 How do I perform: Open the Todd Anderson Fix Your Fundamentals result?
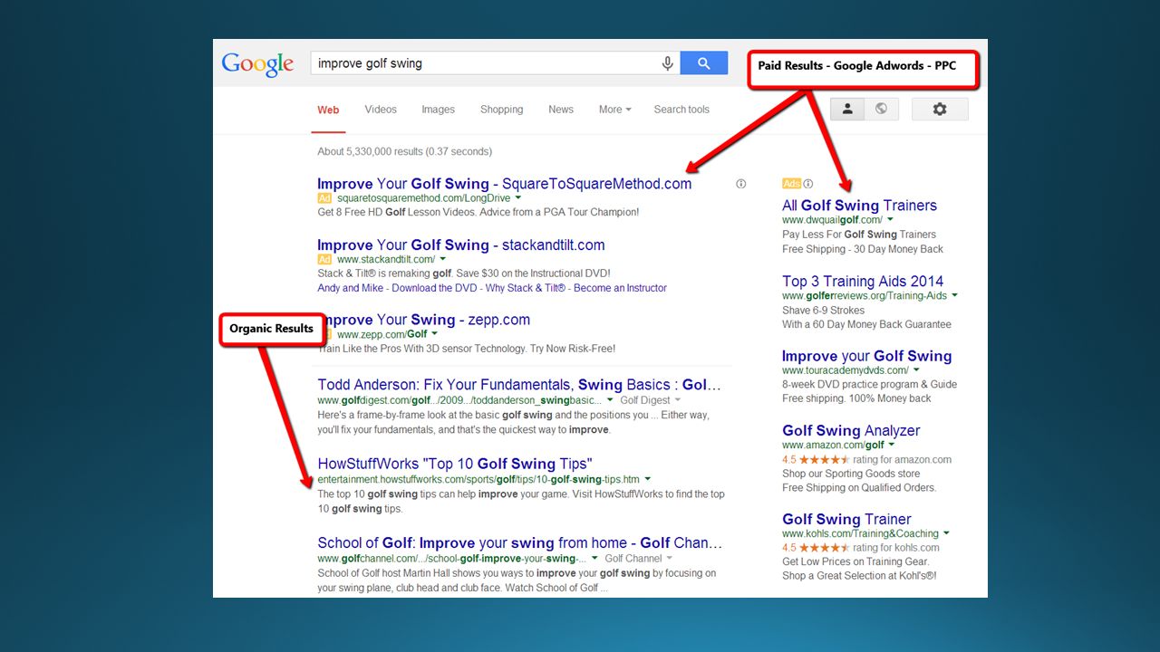[x=519, y=385]
